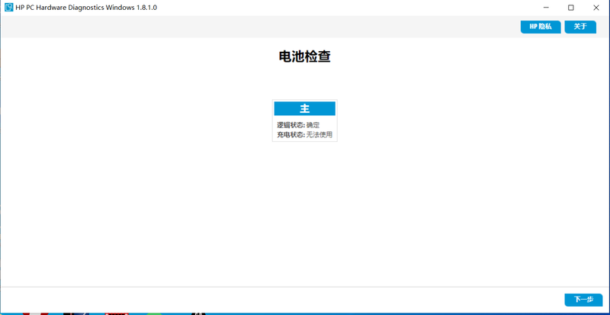This screenshot has height=315, width=610.
Task: Click the empty gray toolbar strip left of HP 隐私
Action: (259, 27)
